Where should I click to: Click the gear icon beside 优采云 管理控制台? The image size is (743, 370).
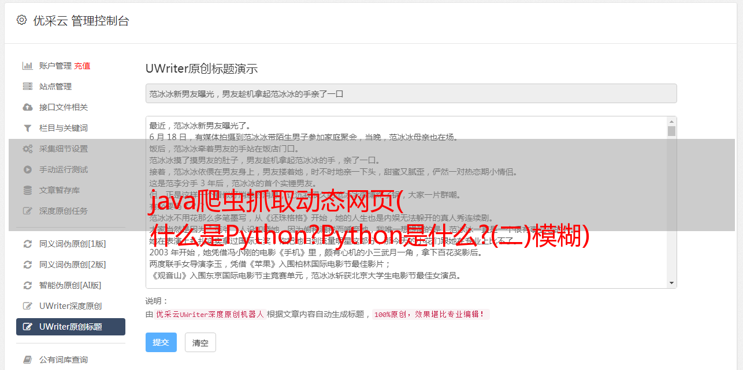pyautogui.click(x=21, y=20)
